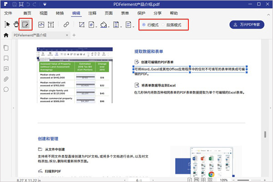
Task: Switch to the 视图 tab
Action: coord(43,13)
